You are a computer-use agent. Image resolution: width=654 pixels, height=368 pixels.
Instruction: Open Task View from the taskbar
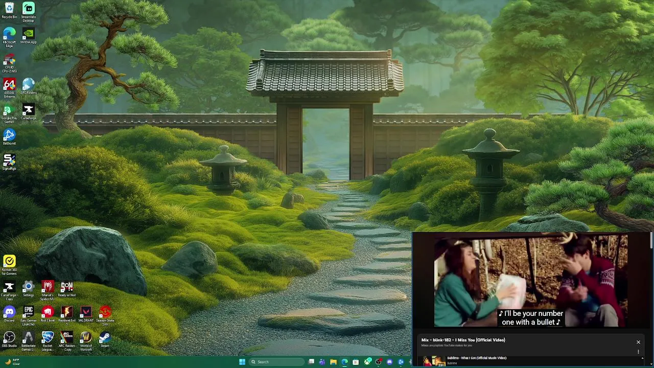311,362
